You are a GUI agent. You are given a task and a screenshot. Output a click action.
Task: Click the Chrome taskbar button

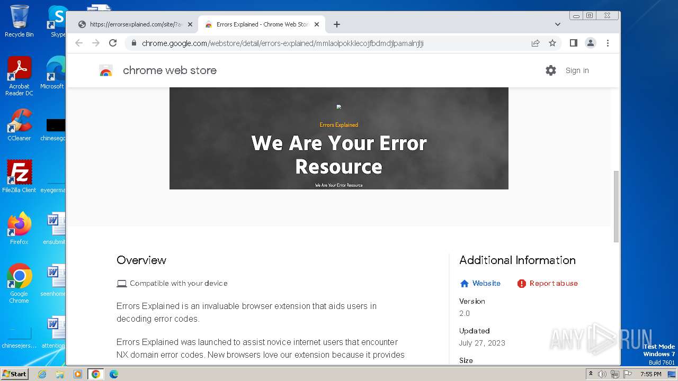tap(96, 374)
